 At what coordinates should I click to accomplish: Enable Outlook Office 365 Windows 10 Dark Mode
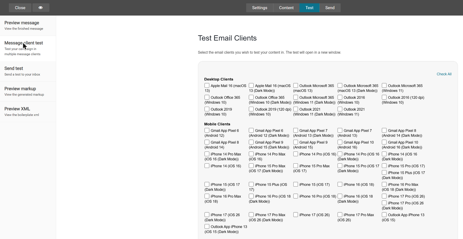pos(251,97)
